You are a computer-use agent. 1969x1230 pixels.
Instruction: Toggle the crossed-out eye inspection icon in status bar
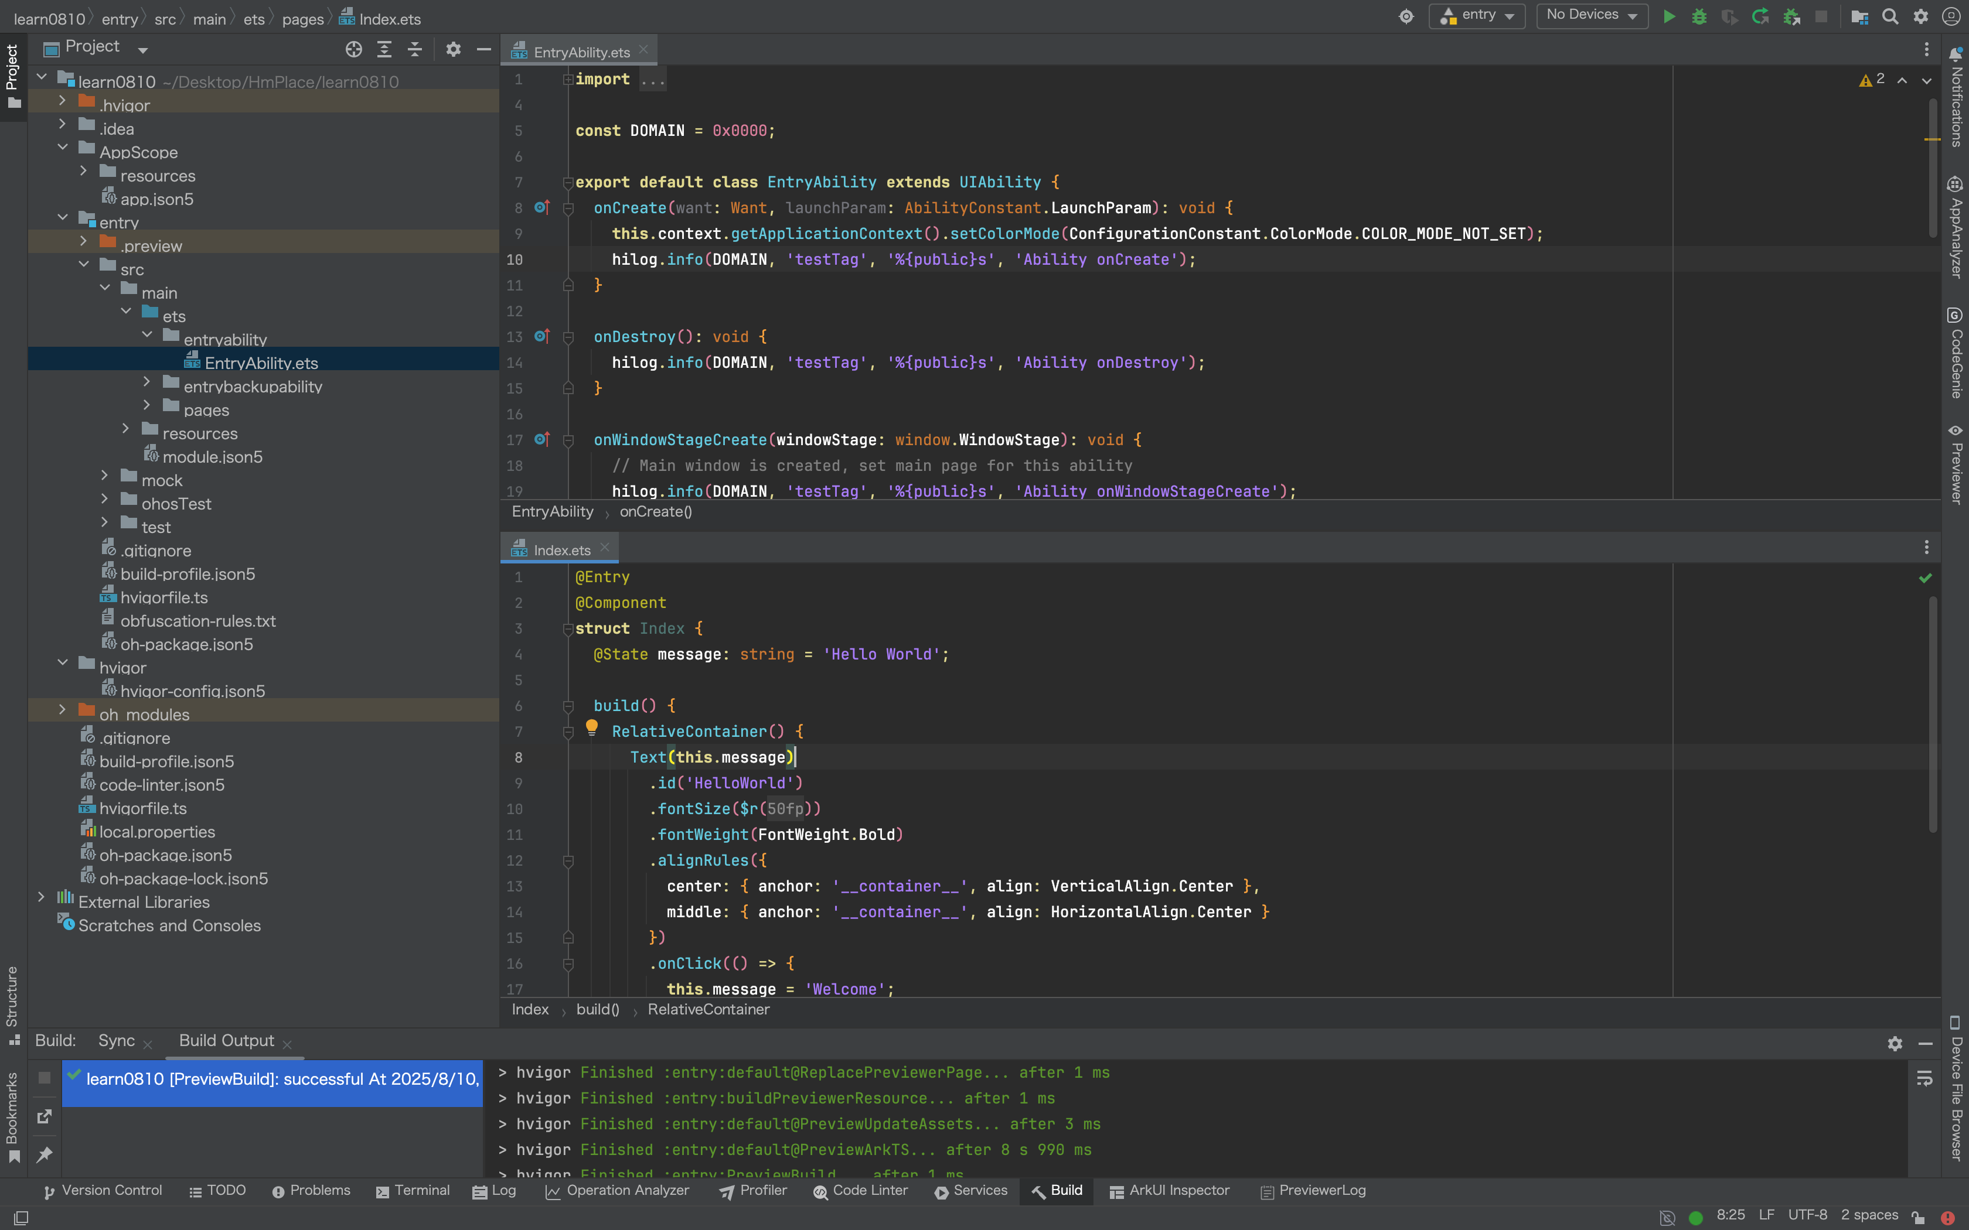(1667, 1218)
